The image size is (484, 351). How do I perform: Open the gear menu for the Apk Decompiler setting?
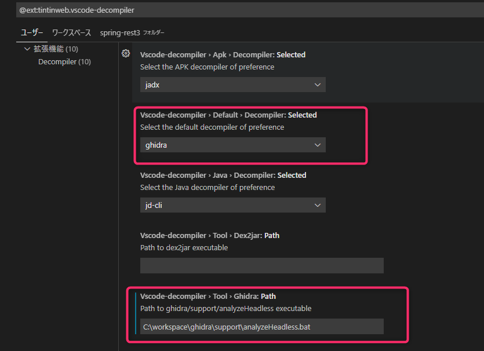(x=126, y=53)
